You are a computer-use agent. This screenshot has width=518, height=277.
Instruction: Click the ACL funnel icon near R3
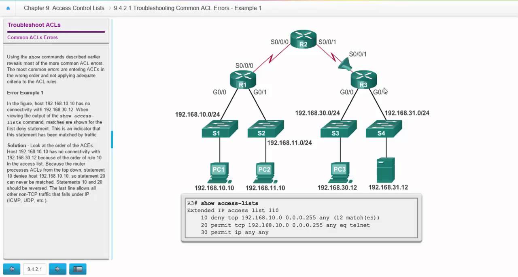344,65
